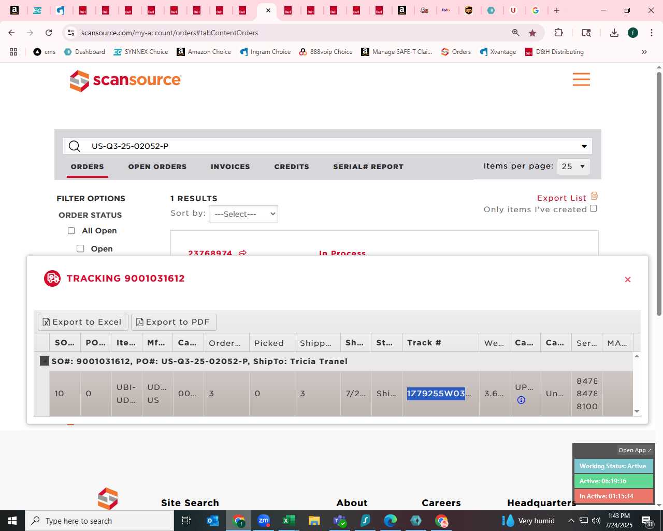This screenshot has height=531, width=663.
Task: Click the search magnifier icon
Action: click(x=75, y=146)
